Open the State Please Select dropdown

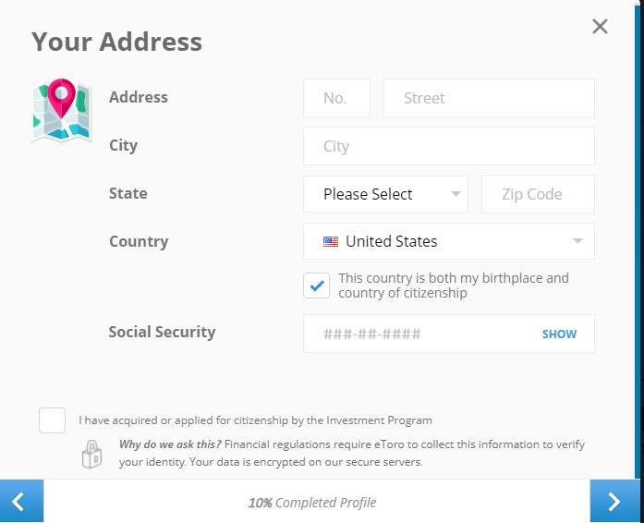[x=385, y=194]
